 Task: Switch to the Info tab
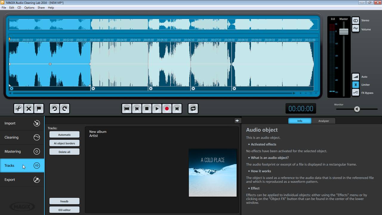[x=300, y=121]
